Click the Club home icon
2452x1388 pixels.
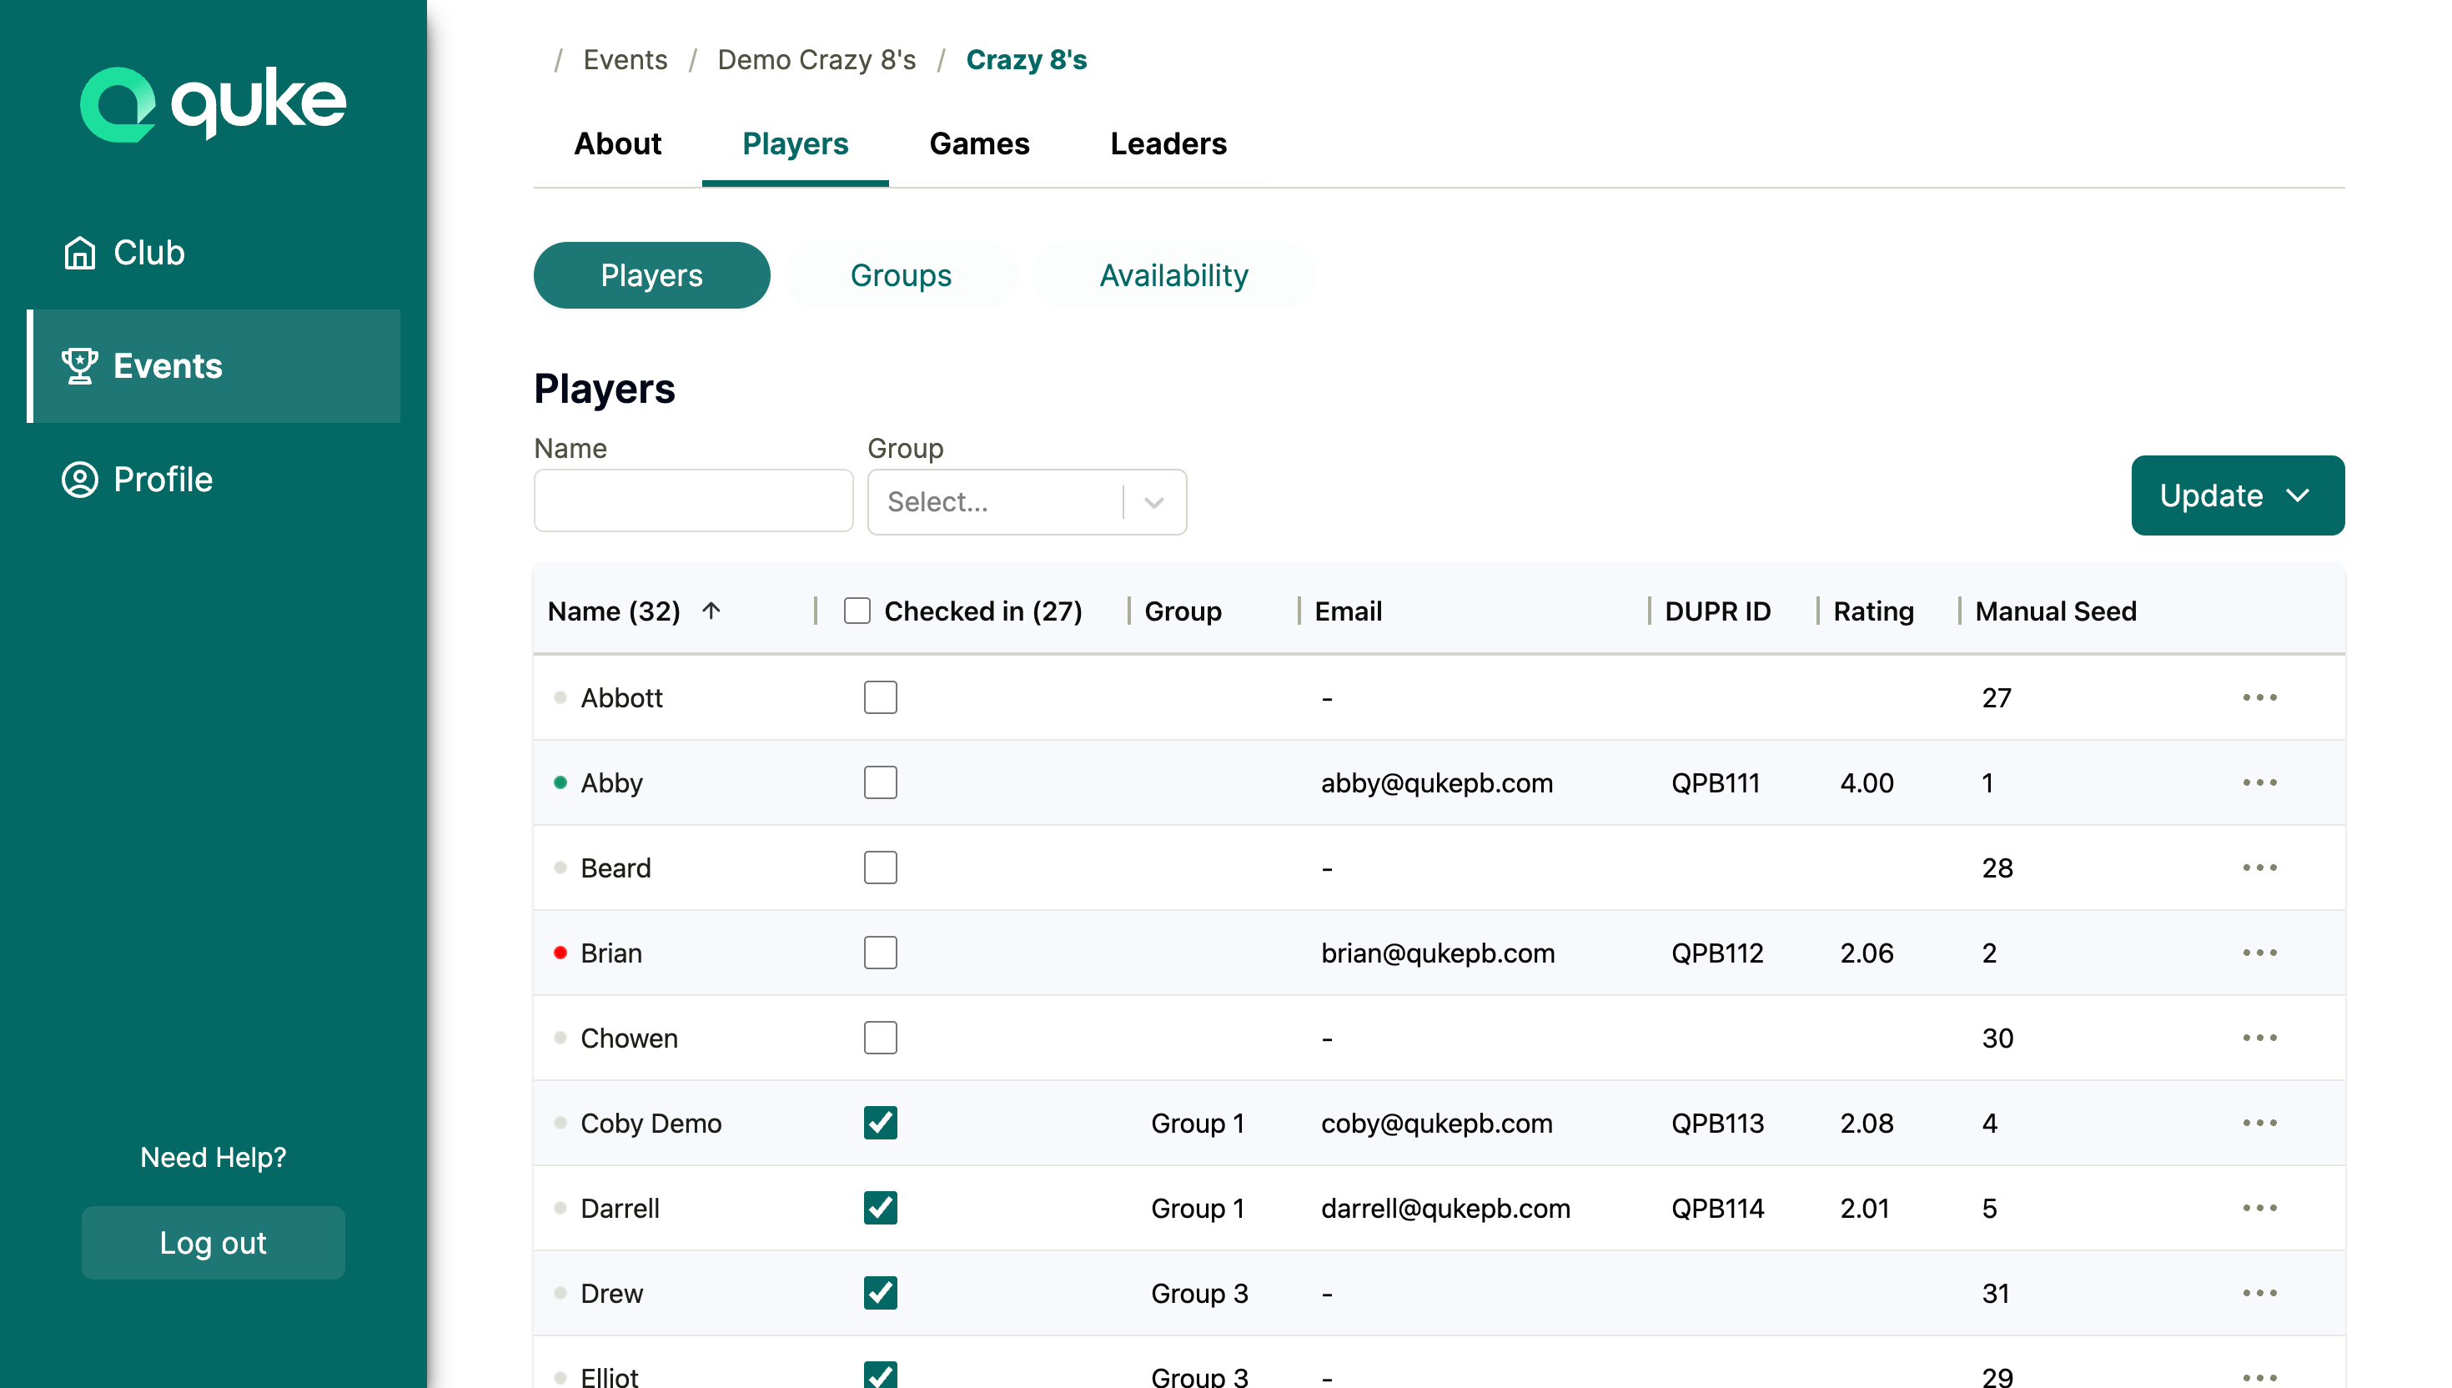pyautogui.click(x=79, y=253)
